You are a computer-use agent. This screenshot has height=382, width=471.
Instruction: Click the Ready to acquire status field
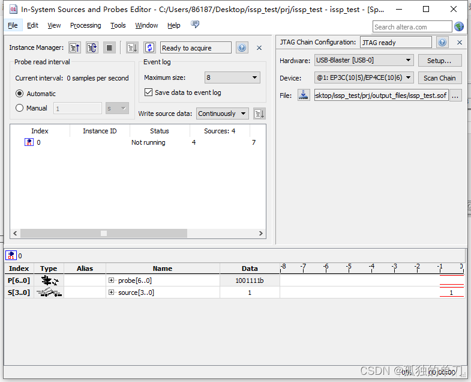tap(196, 48)
